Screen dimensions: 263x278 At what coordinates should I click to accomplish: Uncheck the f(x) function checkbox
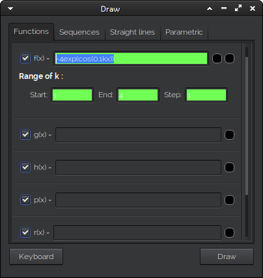(25, 58)
